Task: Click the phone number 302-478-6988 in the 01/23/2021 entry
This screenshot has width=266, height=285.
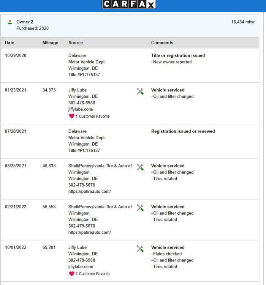Action: 82,103
